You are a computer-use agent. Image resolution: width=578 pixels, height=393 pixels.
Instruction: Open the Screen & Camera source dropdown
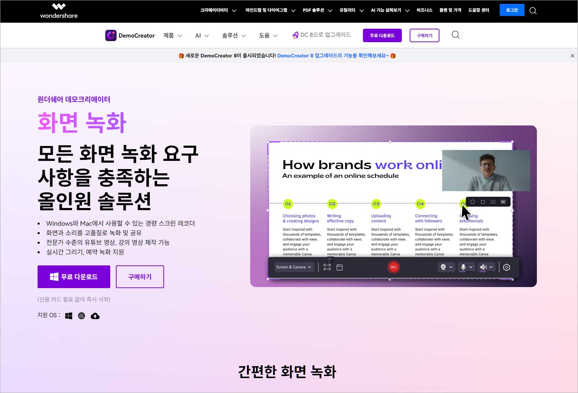[294, 267]
